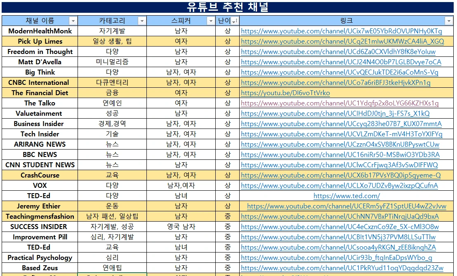The image size is (457, 276).
Task: Open Valuetainment channel link
Action: pos(335,114)
